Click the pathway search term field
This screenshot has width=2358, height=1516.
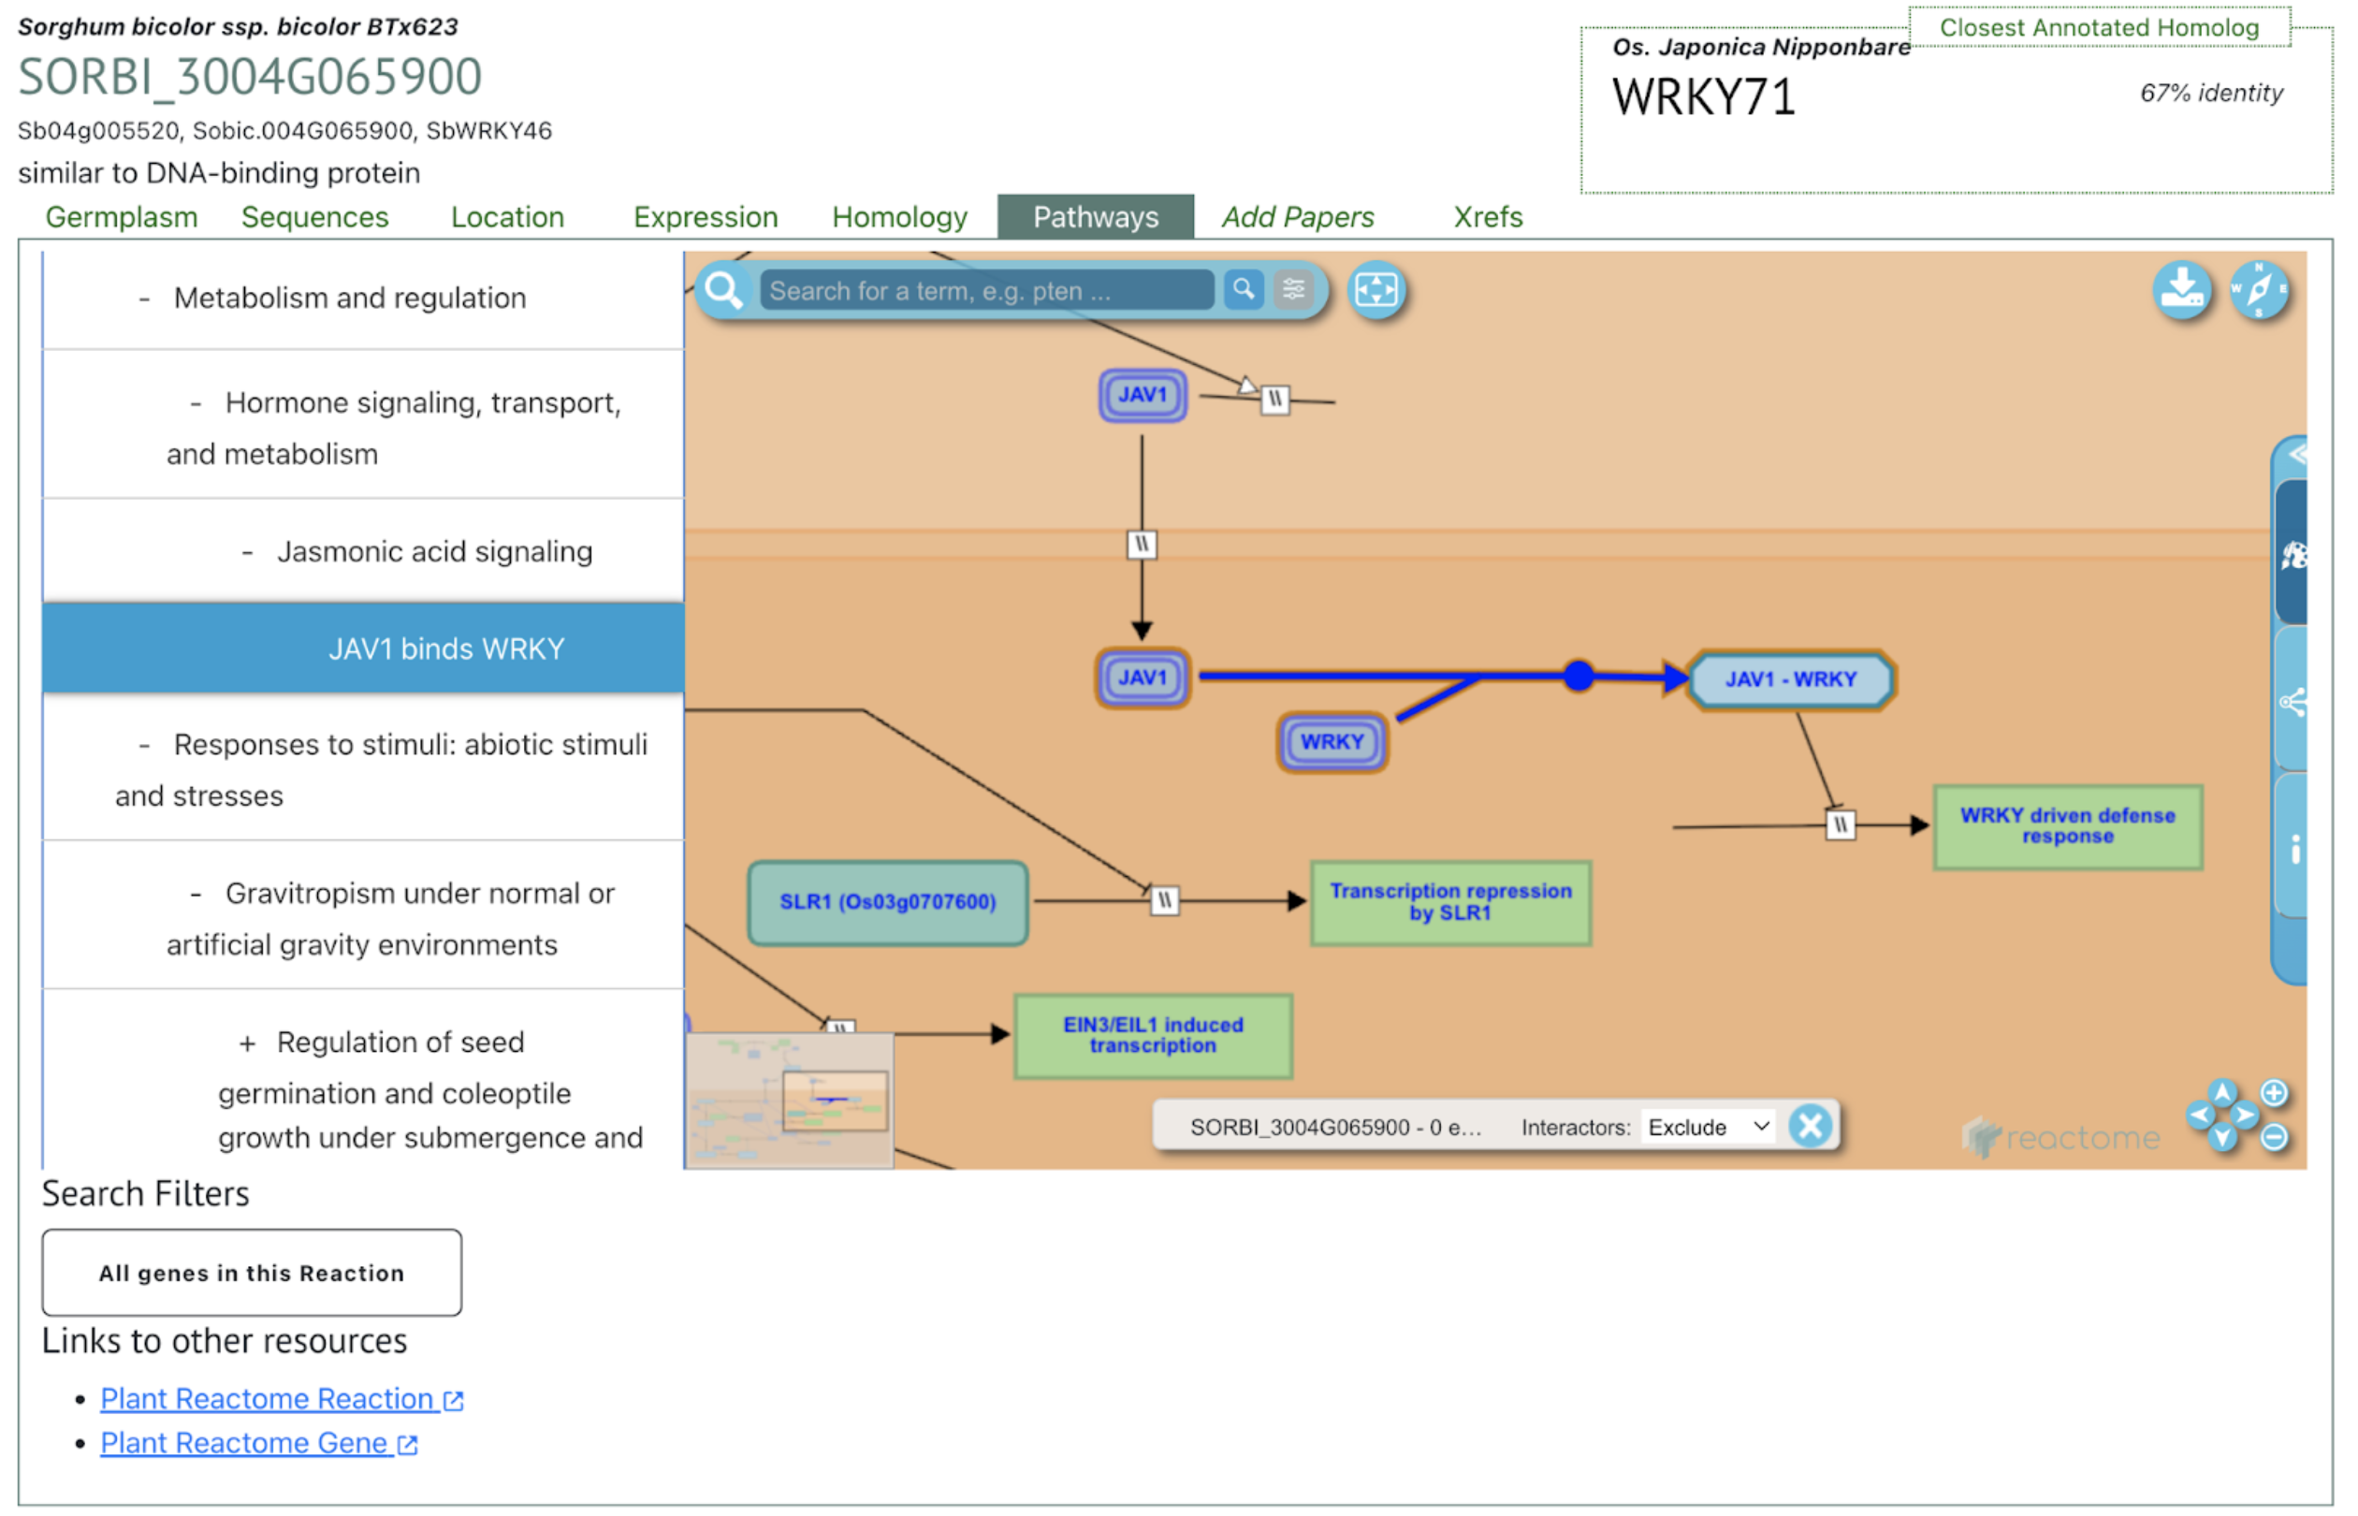point(987,291)
